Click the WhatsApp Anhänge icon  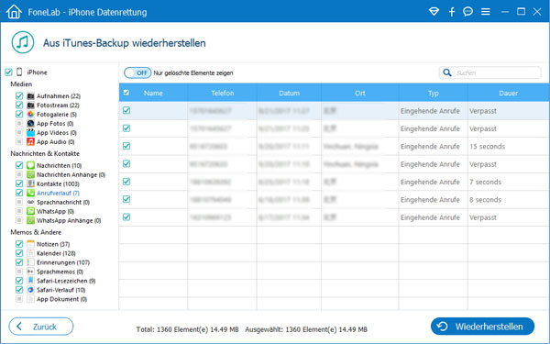pos(31,220)
